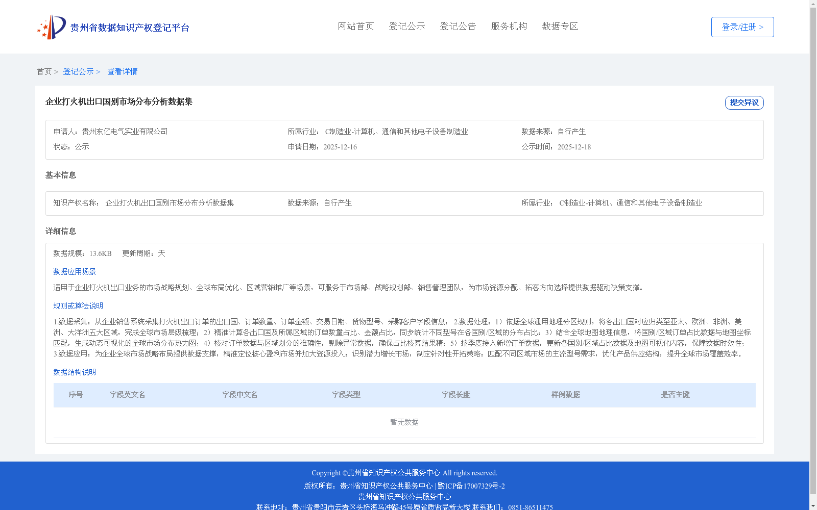Click the page title 企业打火机出口国别市场分布分析数据集
Screen dimensions: 817x510
click(119, 102)
